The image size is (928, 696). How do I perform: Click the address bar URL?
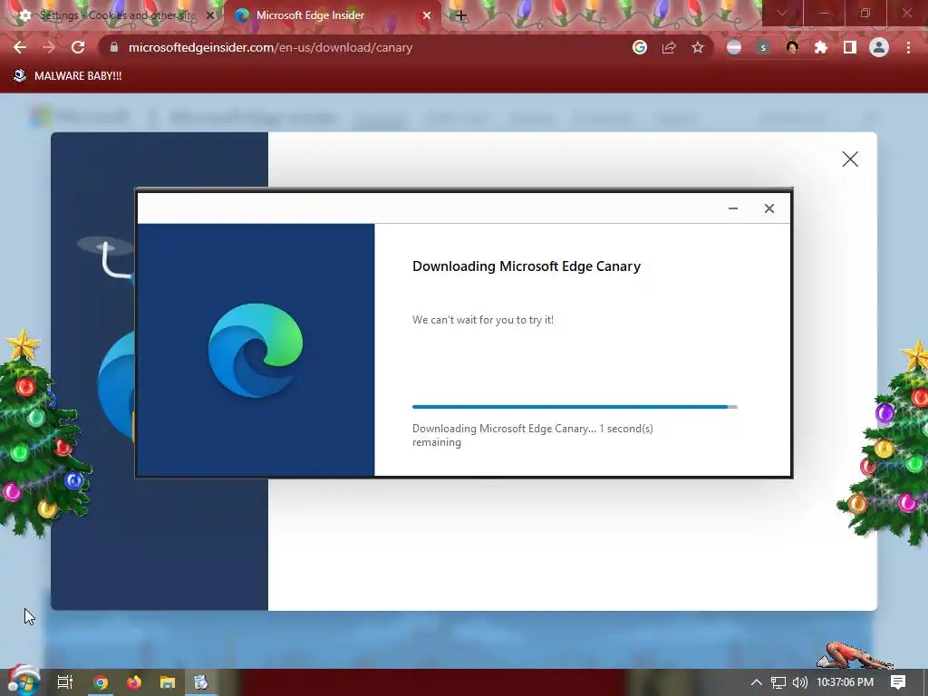[x=270, y=47]
